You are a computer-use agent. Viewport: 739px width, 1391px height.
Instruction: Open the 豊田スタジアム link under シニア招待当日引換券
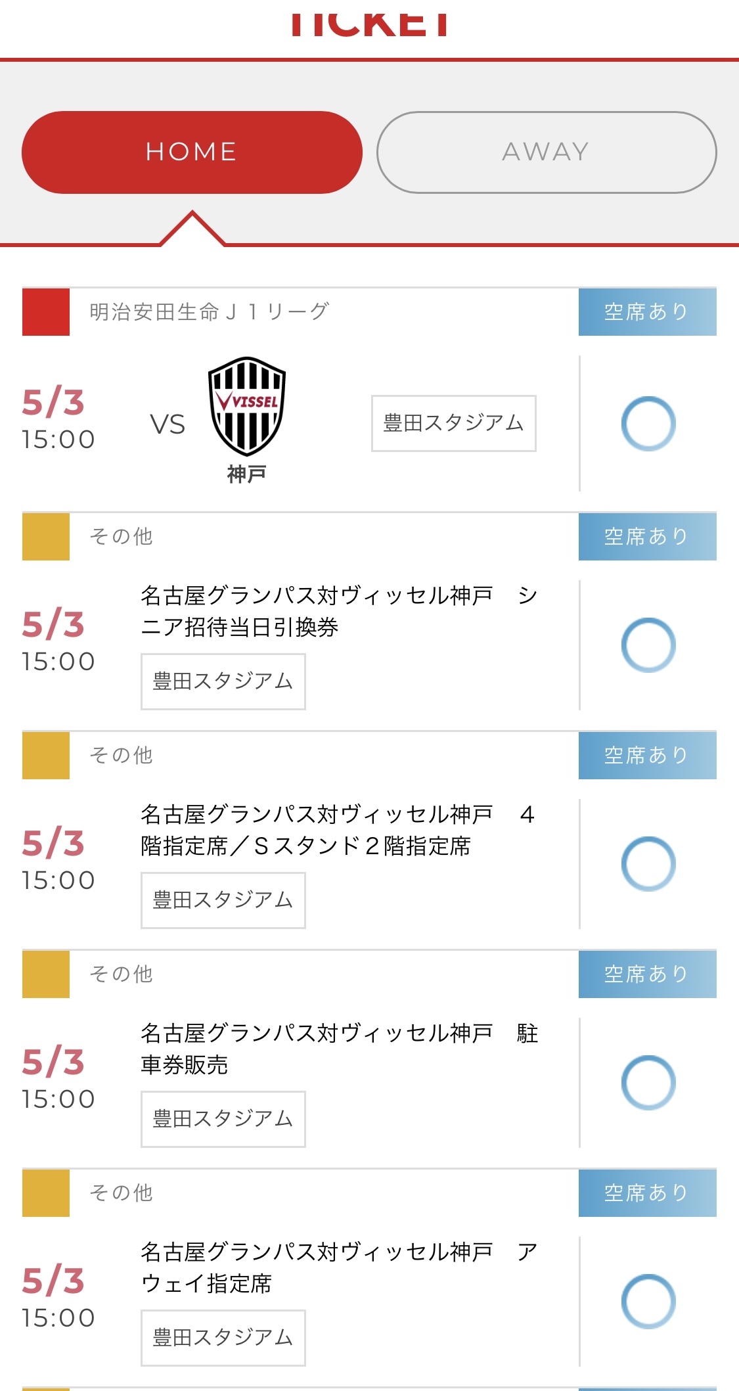pos(223,681)
